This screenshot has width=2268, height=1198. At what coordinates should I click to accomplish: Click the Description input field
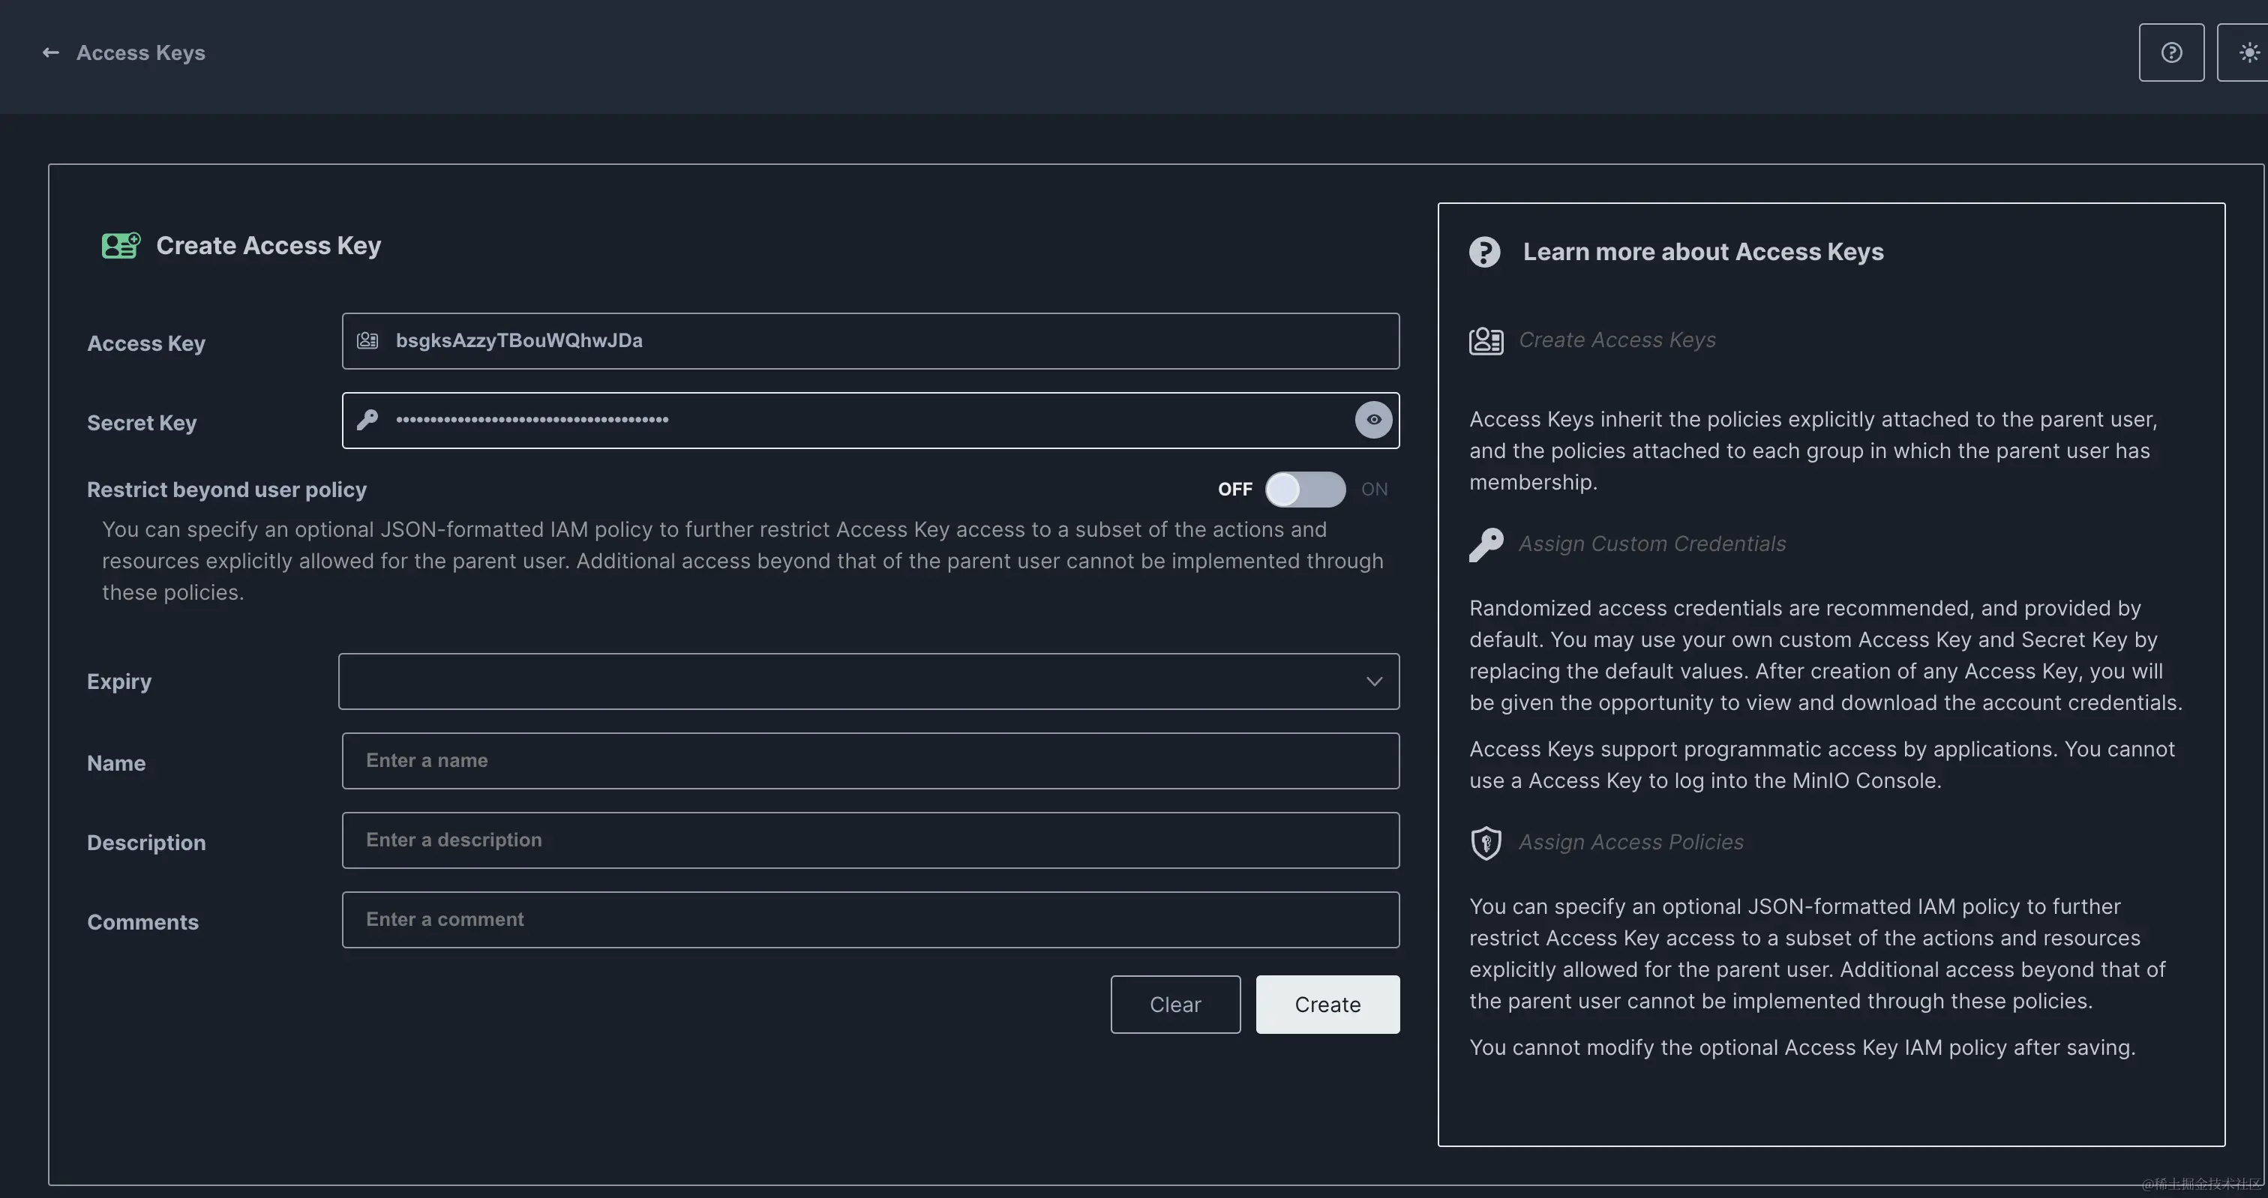[x=871, y=840]
